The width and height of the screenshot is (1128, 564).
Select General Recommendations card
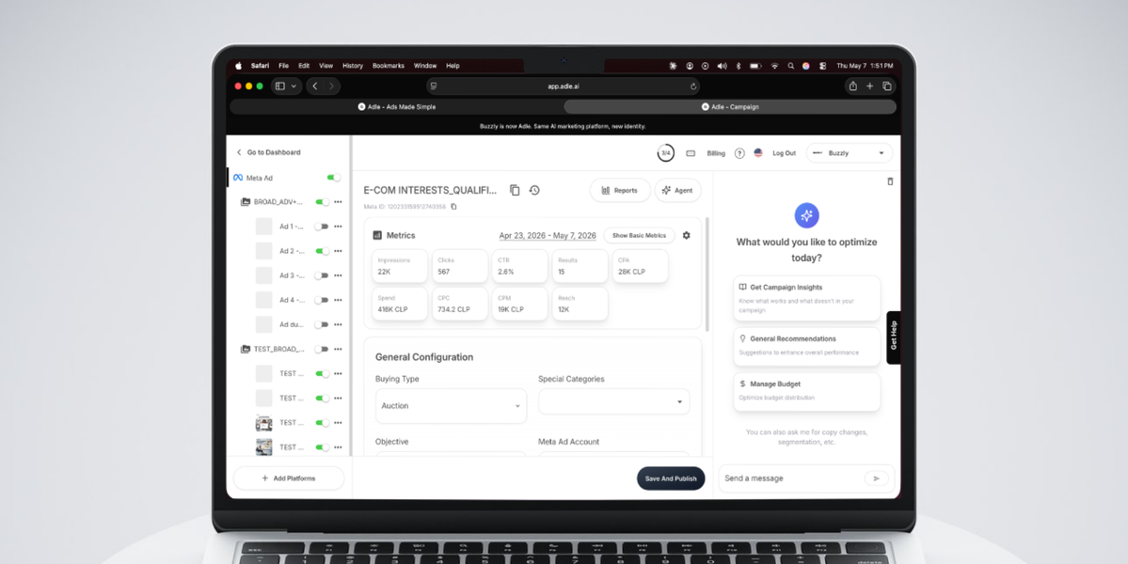806,346
